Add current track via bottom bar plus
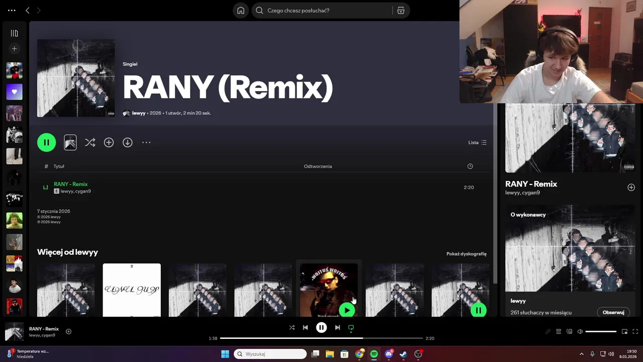This screenshot has width=643, height=362. point(68,331)
